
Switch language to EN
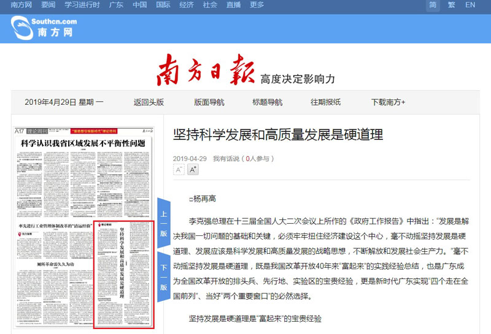click(470, 5)
